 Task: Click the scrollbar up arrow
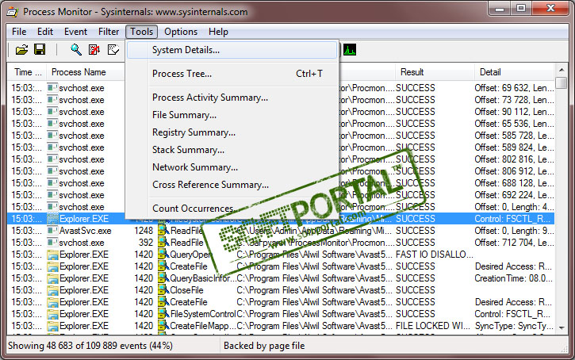(562, 70)
